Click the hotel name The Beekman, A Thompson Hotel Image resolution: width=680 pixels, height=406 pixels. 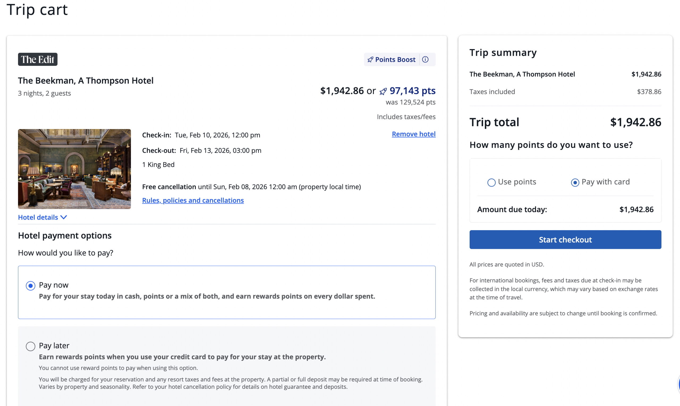point(86,80)
